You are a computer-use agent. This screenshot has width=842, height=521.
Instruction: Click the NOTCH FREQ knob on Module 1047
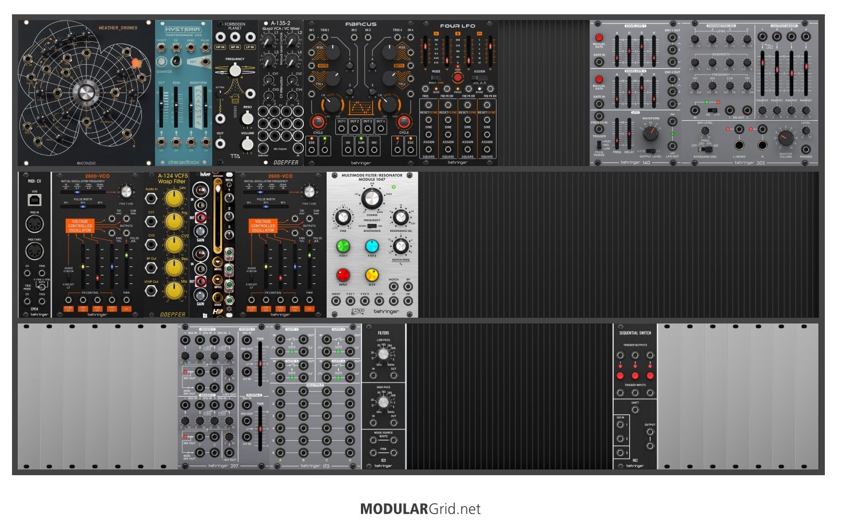(x=401, y=246)
